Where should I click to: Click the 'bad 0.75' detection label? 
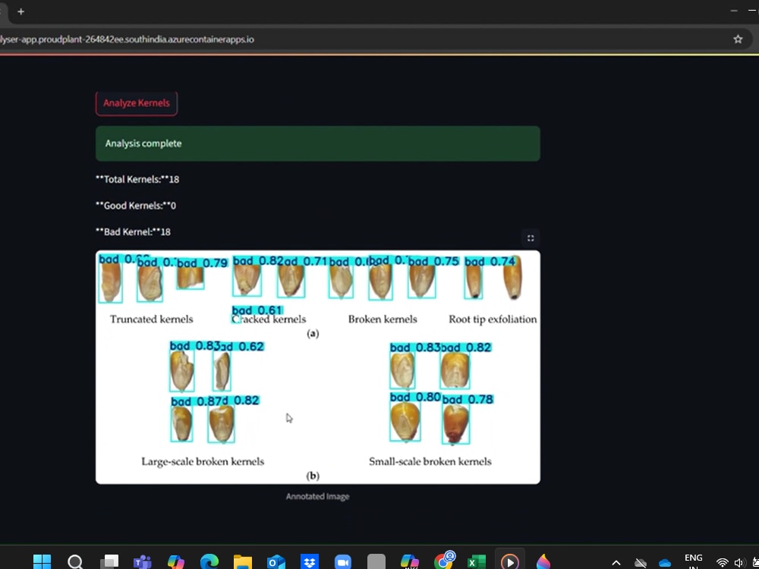click(x=433, y=261)
